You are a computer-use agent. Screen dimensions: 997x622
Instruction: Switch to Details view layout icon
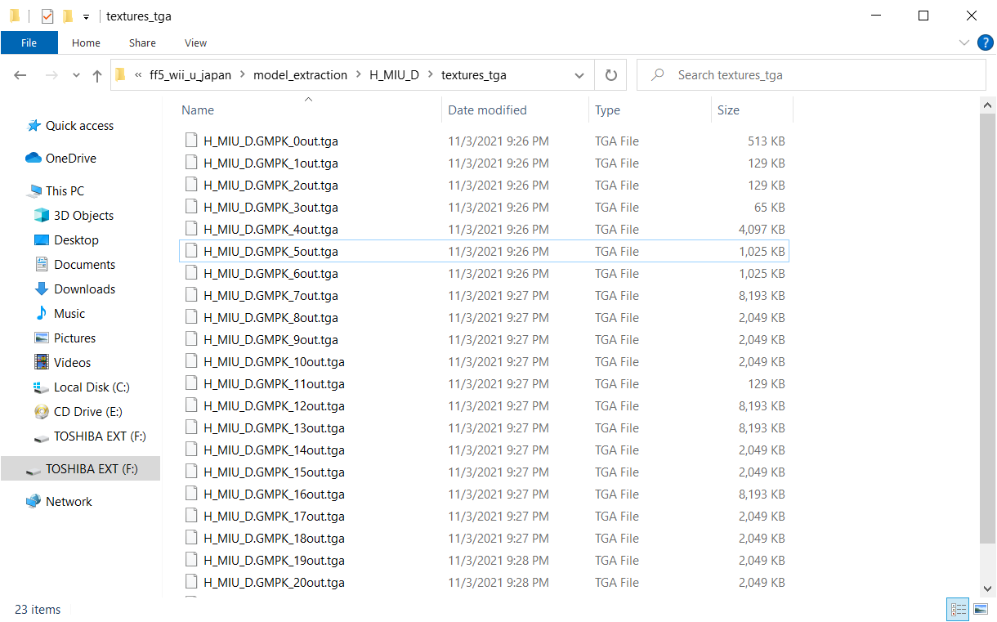(959, 609)
